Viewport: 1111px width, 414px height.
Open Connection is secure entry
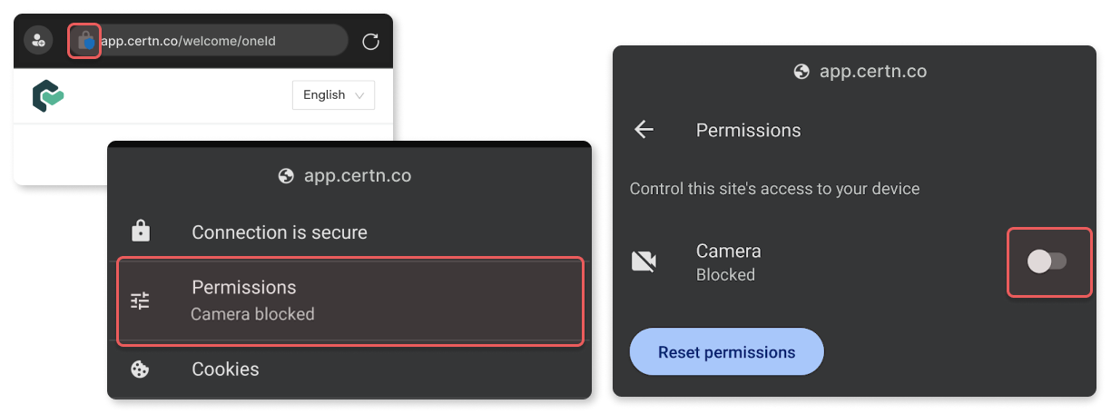point(349,232)
